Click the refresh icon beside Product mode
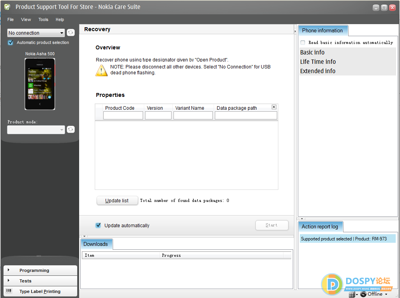The height and width of the screenshot is (298, 400). (71, 130)
